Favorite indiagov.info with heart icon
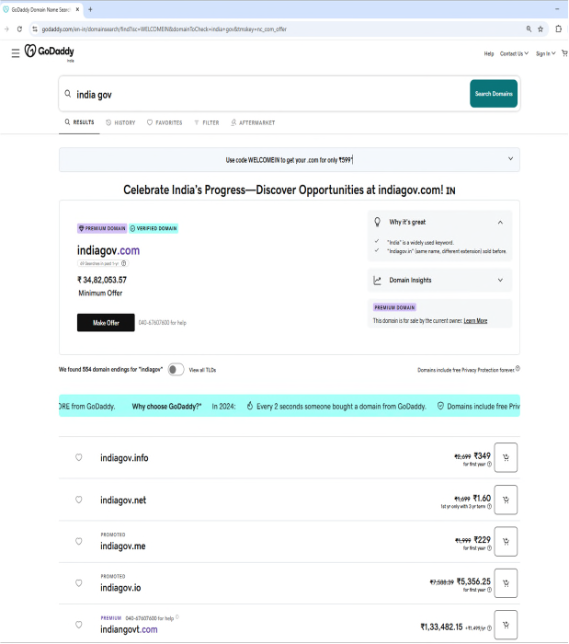The width and height of the screenshot is (569, 644). [x=79, y=457]
